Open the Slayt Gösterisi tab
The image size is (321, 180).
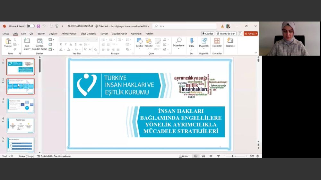(x=89, y=34)
